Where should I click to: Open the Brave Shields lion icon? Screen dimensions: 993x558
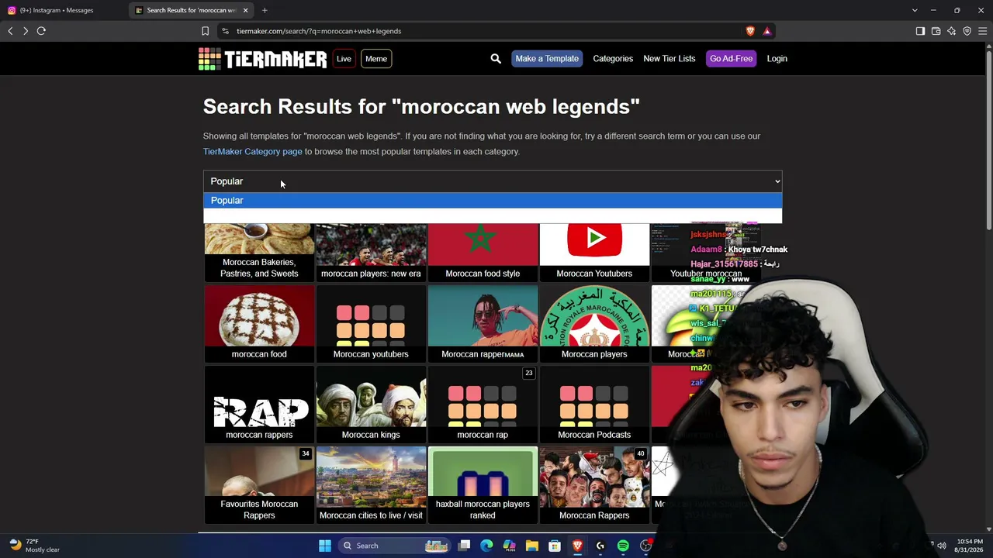click(750, 31)
